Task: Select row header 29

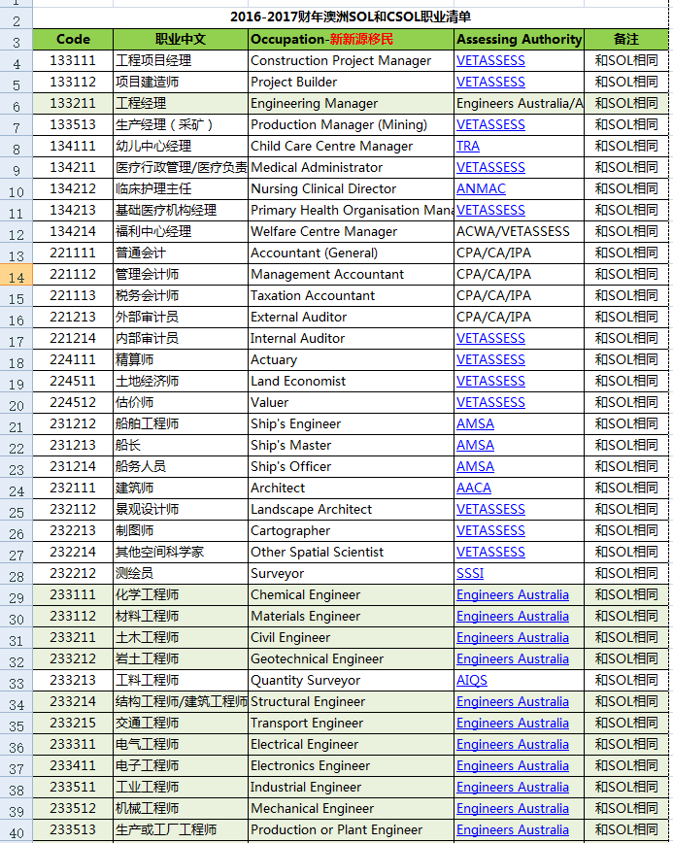Action: 17,595
